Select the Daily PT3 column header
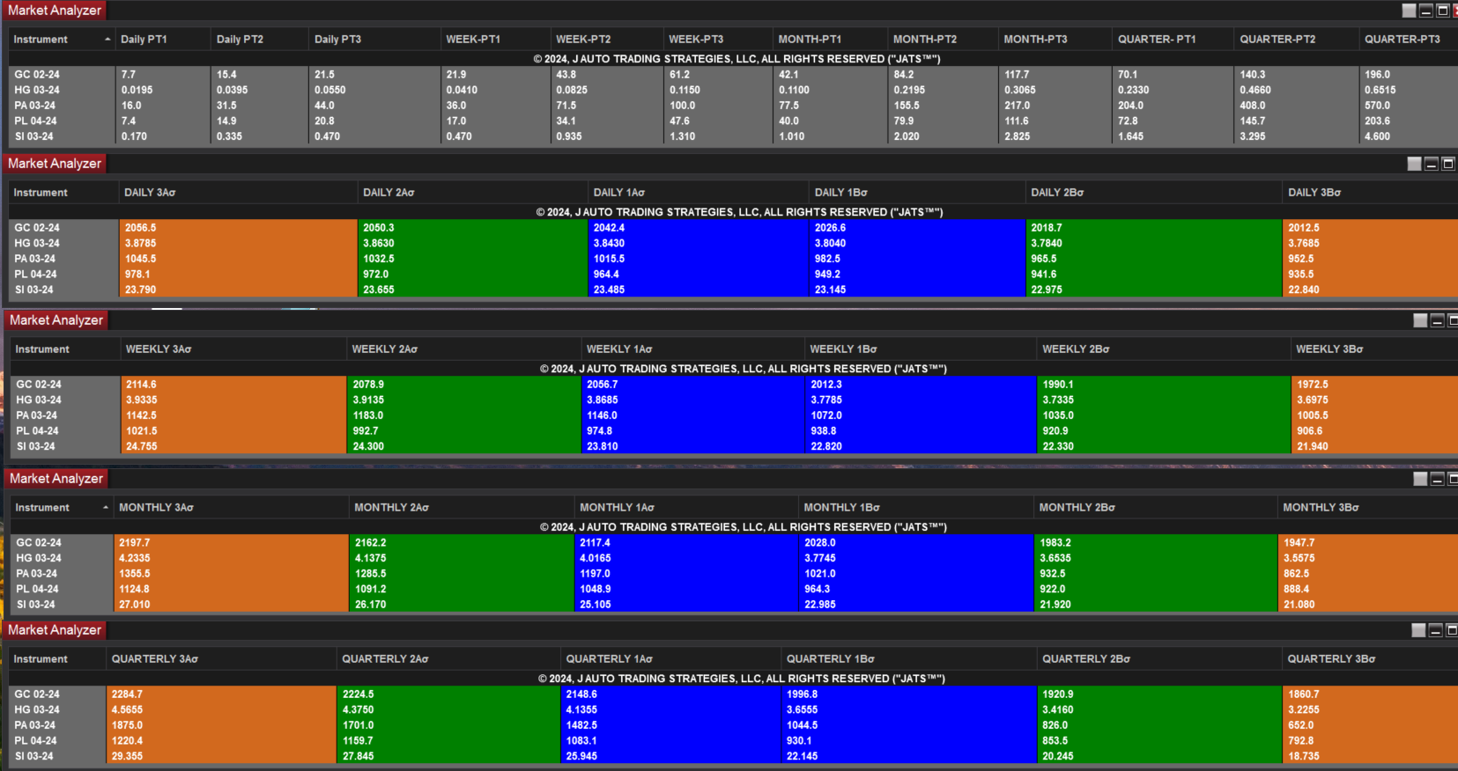This screenshot has height=771, width=1458. tap(374, 40)
